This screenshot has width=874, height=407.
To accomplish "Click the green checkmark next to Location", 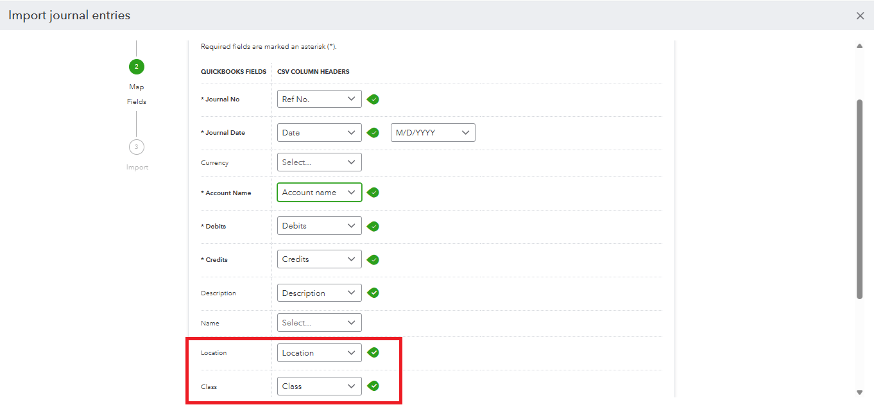I will (373, 352).
